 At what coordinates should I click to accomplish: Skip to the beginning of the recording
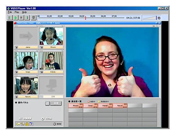10,18
